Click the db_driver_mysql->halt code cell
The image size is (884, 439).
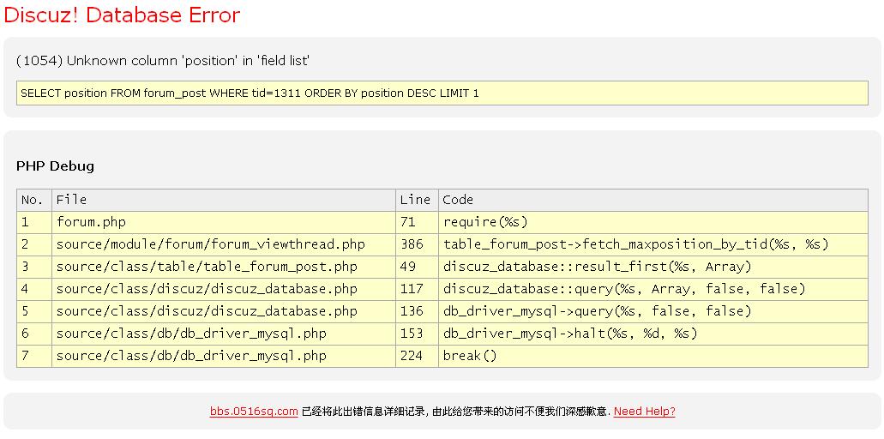click(570, 334)
